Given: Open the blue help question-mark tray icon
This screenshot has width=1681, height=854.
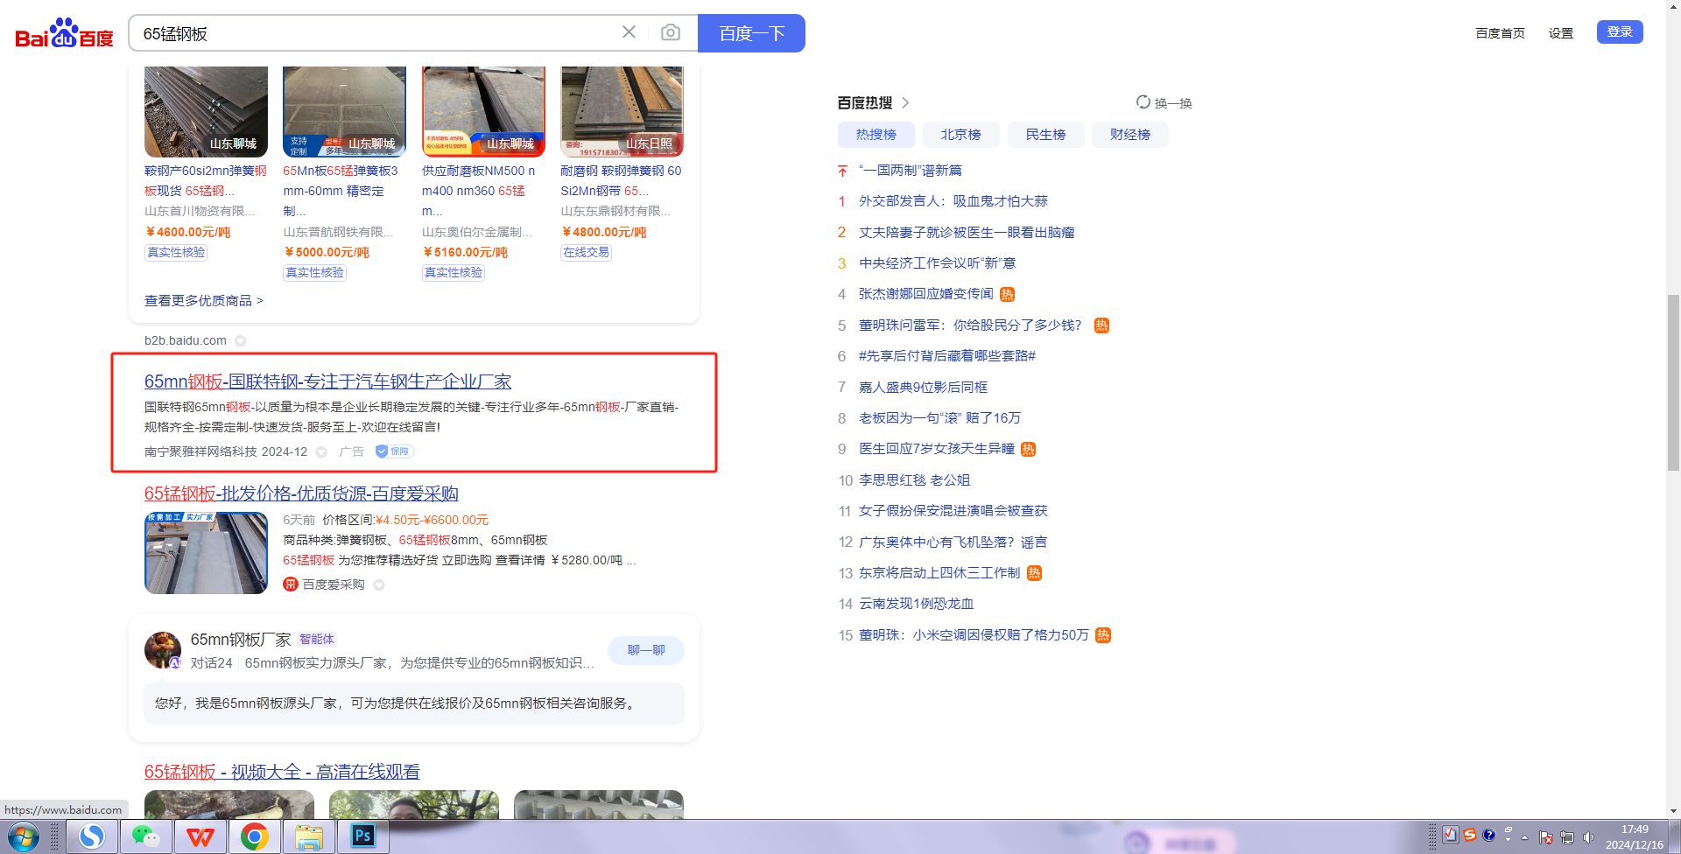Looking at the screenshot, I should click(1488, 835).
